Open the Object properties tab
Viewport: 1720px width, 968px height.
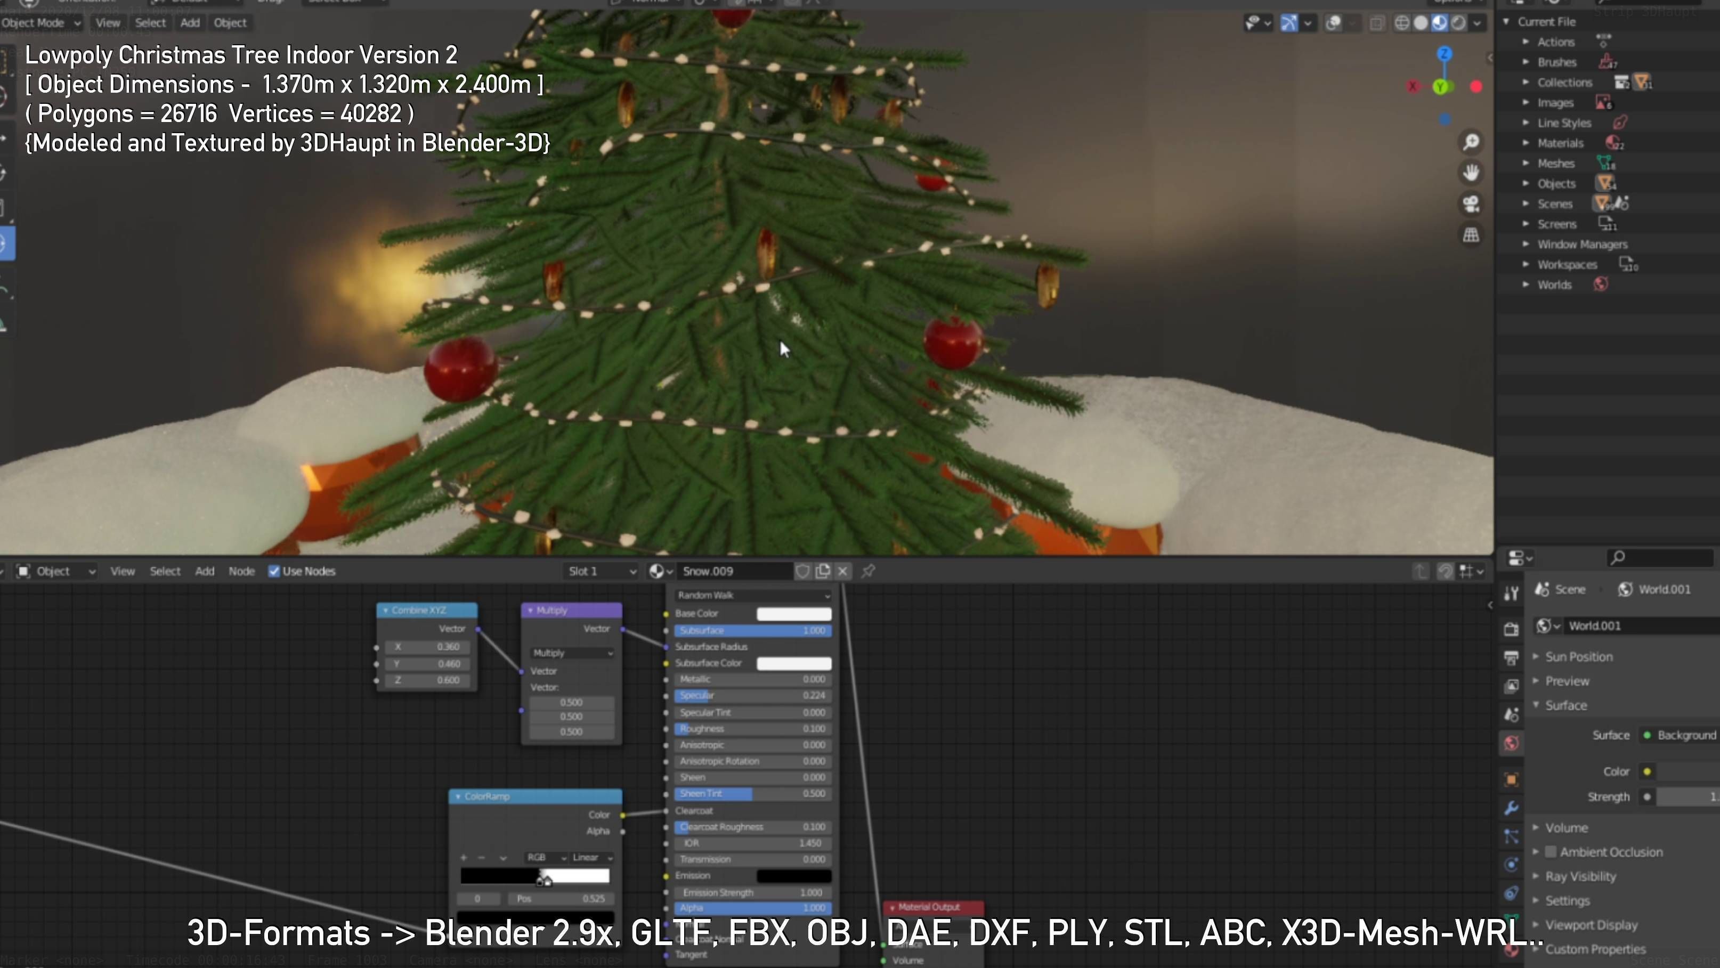pos(1511,780)
